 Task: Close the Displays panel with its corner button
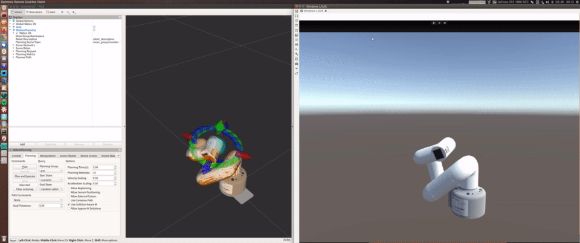(x=120, y=18)
